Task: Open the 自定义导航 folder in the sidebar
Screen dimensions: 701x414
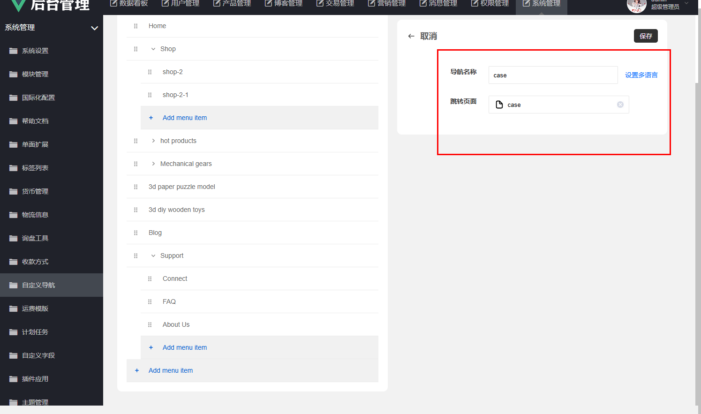Action: 38,285
